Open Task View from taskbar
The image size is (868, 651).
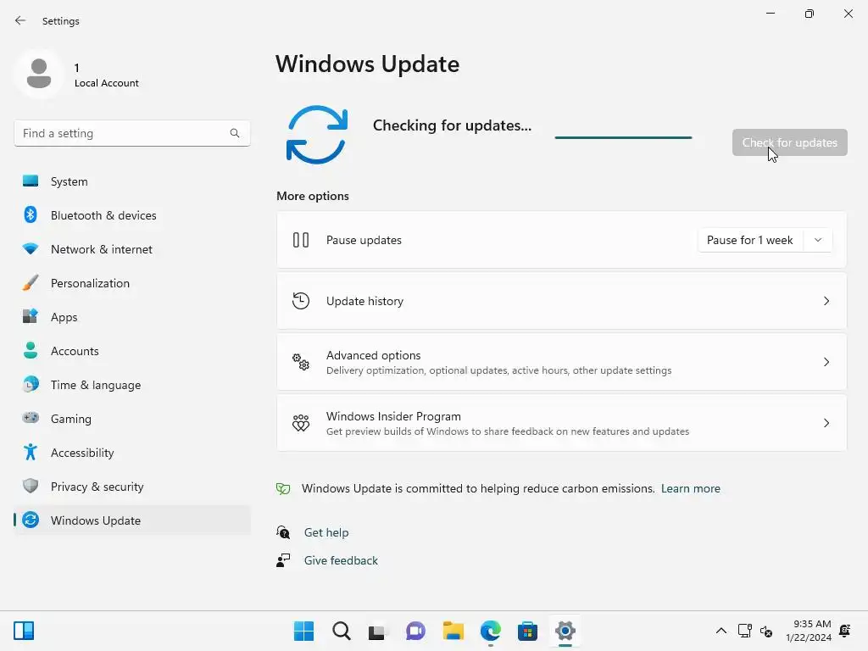[377, 631]
